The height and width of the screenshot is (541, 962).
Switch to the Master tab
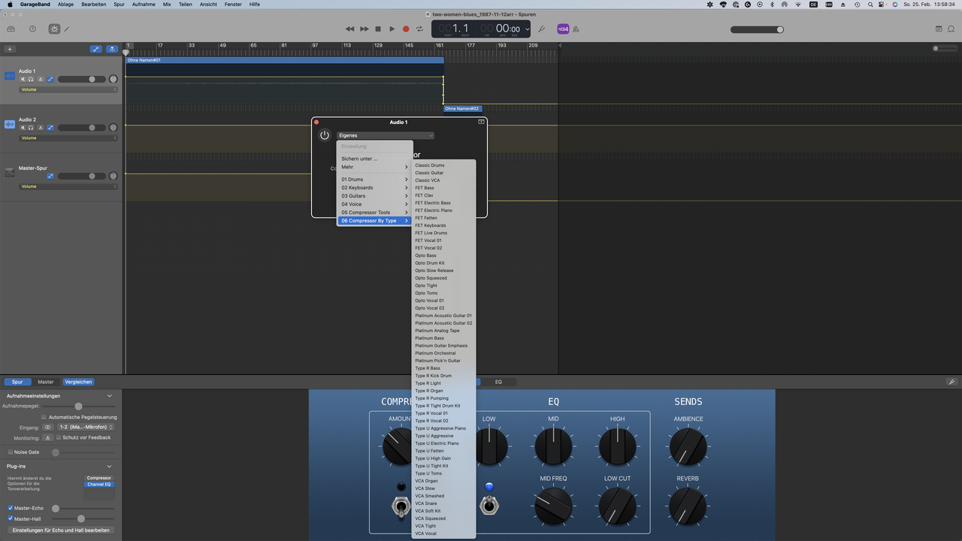[x=46, y=382]
